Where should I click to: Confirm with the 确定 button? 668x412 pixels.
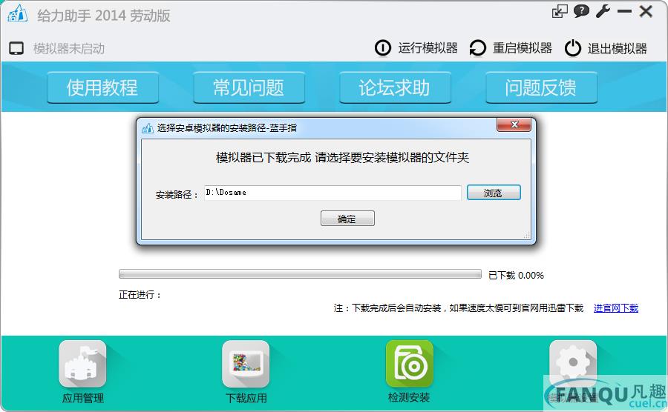point(347,219)
